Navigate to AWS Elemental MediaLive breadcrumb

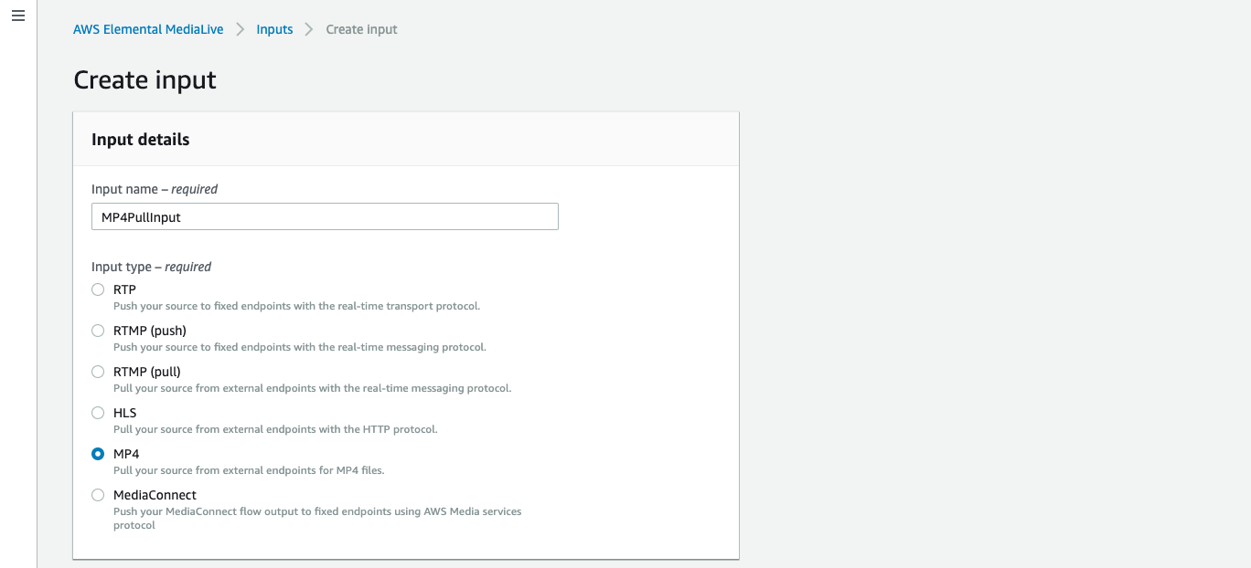point(147,28)
